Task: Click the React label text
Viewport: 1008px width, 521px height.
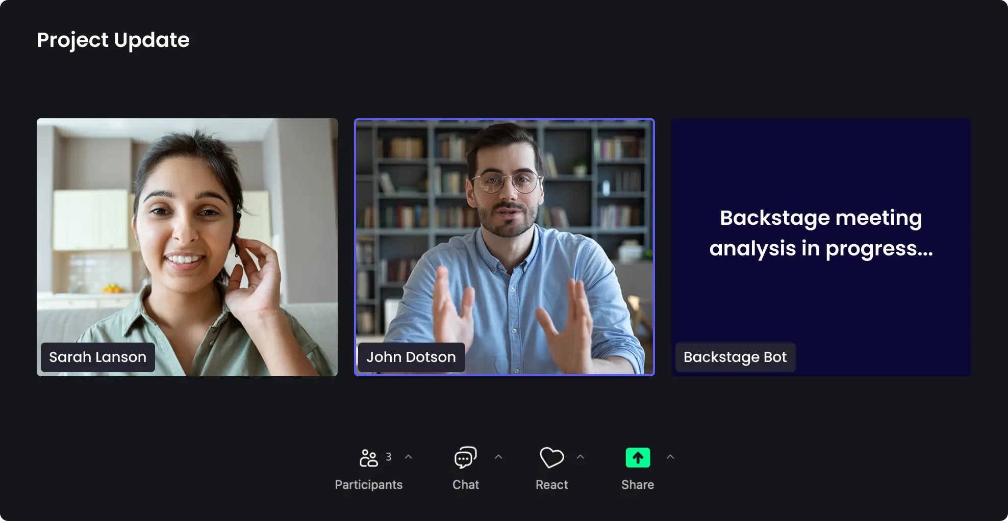Action: pyautogui.click(x=551, y=485)
